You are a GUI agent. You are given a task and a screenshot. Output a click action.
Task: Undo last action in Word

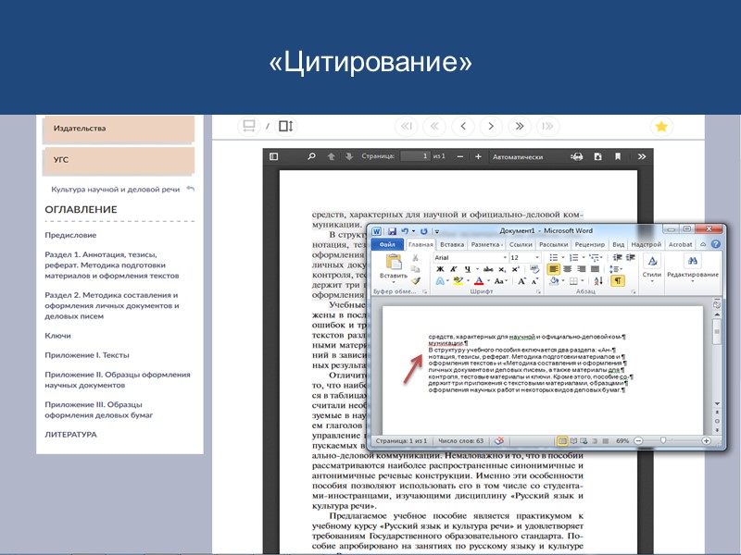click(405, 230)
